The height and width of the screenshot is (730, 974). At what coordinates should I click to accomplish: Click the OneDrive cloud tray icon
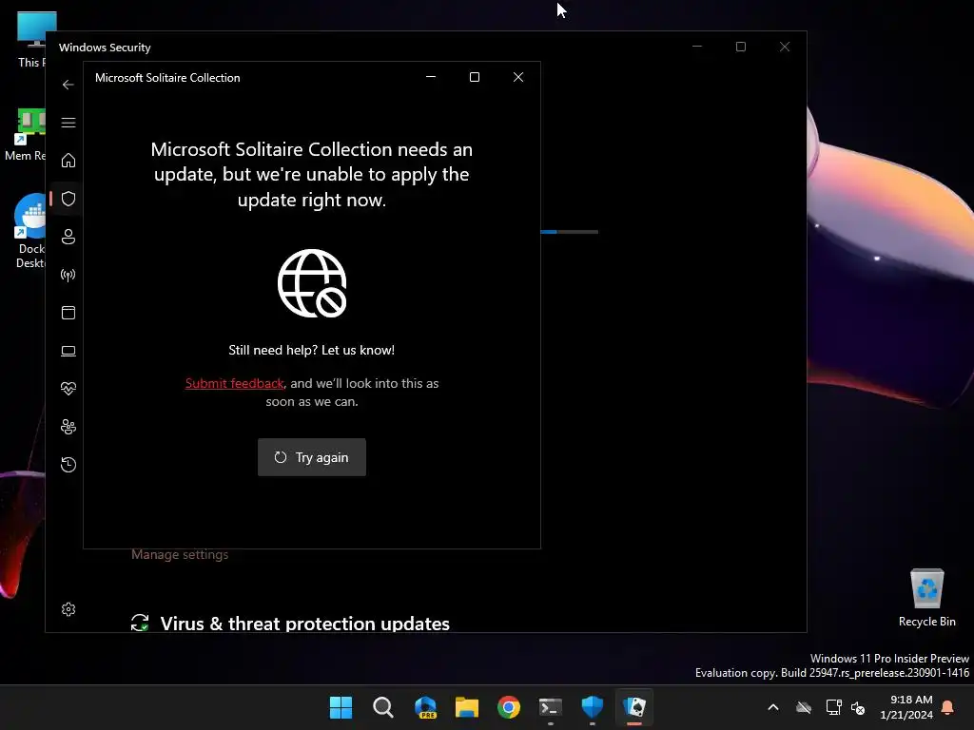[x=804, y=707]
